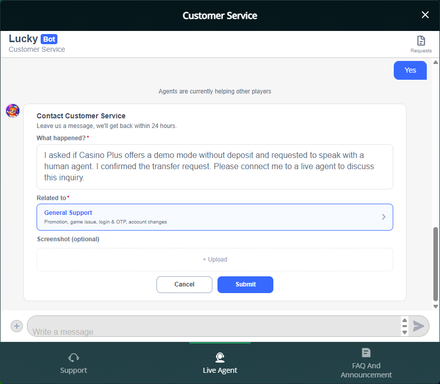Screen dimensions: 440x384
Task: Open the General Support dropdown
Action: [215, 217]
